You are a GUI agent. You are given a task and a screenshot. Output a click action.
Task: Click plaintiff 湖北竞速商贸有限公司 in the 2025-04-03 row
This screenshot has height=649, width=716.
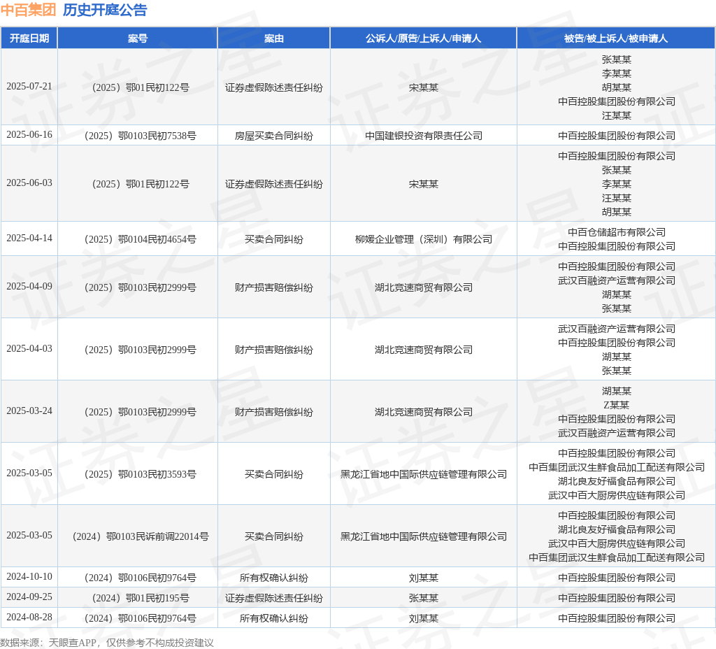pyautogui.click(x=424, y=350)
